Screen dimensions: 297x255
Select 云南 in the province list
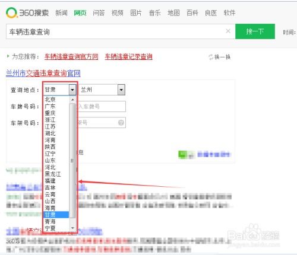coord(56,194)
